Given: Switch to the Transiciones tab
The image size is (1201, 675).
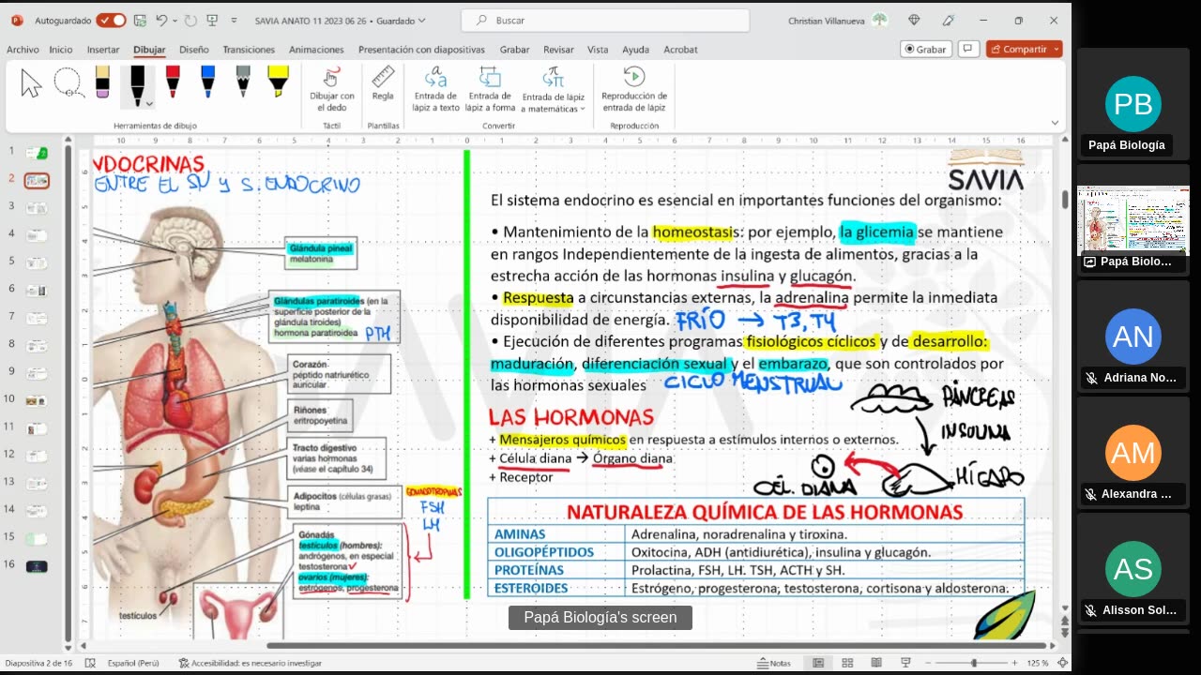Looking at the screenshot, I should coord(249,50).
